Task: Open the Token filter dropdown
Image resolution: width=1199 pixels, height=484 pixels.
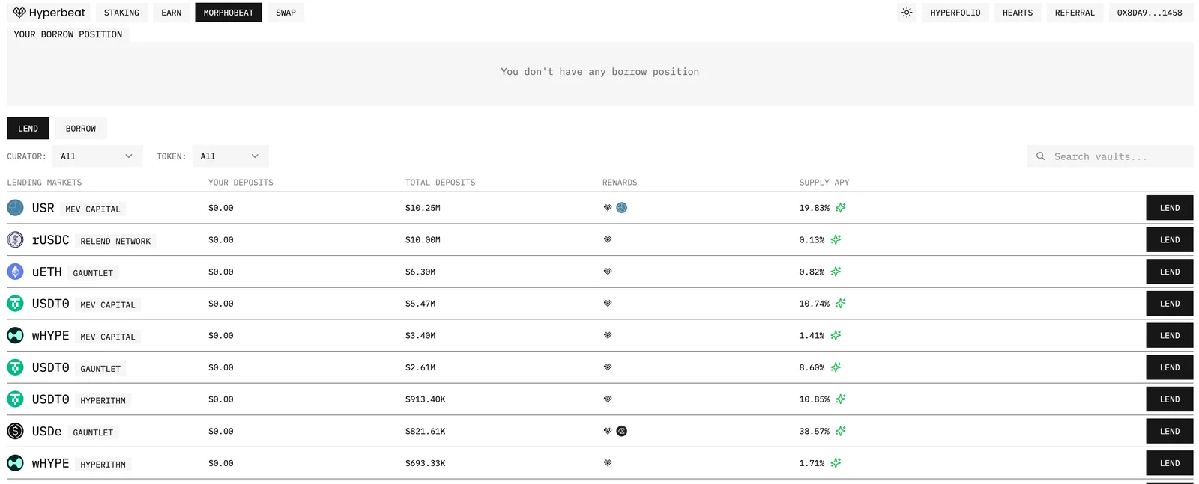Action: coord(230,156)
